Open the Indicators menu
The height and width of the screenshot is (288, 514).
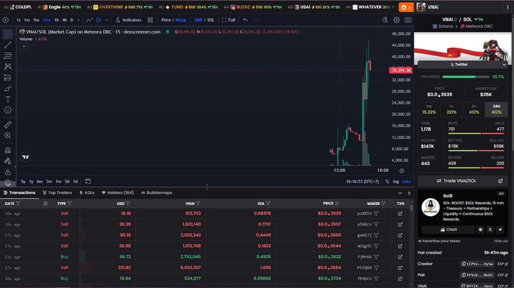tap(128, 20)
